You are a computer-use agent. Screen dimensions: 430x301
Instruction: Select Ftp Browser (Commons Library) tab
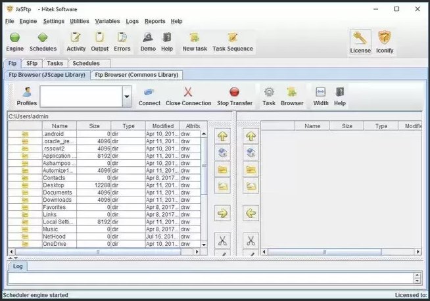[x=137, y=75]
